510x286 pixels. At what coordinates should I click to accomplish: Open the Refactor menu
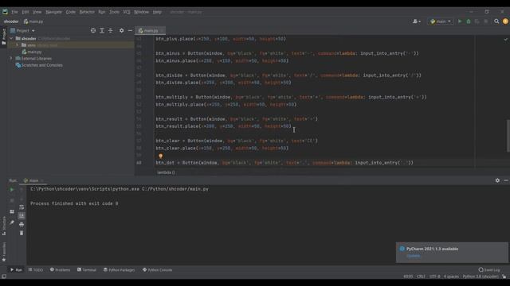click(87, 12)
